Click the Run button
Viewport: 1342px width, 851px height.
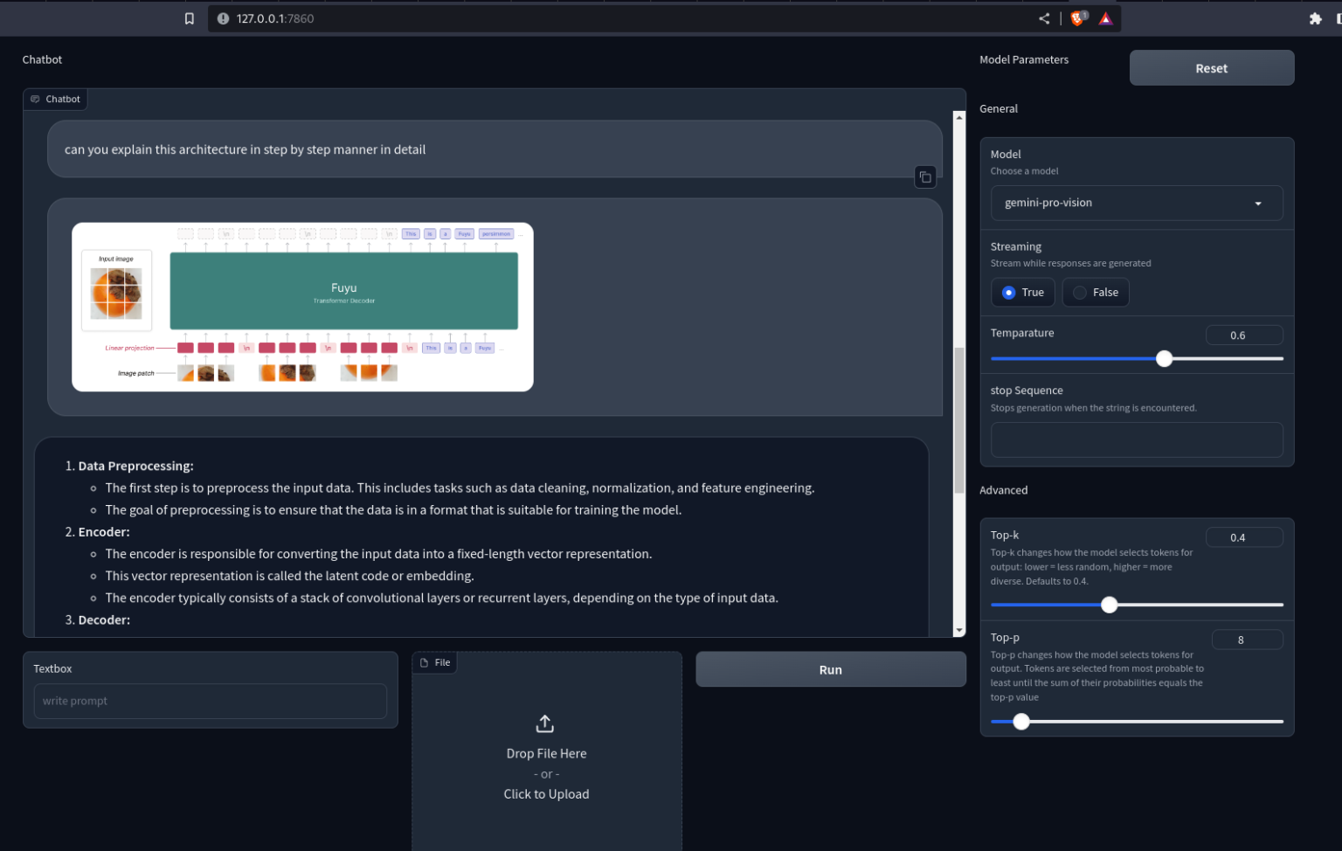830,669
